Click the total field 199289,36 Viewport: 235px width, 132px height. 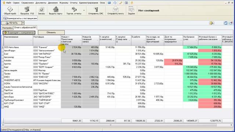point(139,121)
